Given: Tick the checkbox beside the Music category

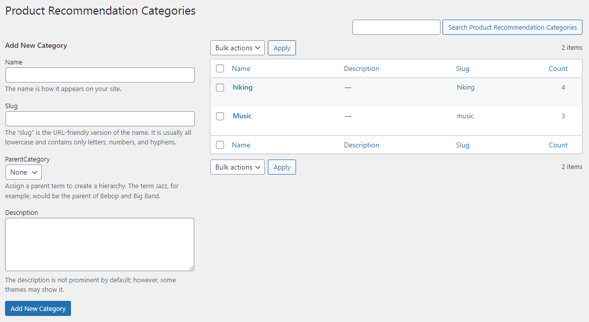Looking at the screenshot, I should (x=220, y=116).
